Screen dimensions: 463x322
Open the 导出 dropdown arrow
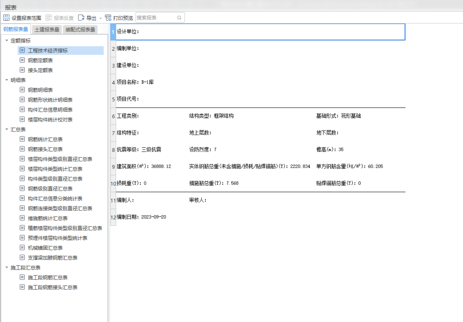click(100, 18)
